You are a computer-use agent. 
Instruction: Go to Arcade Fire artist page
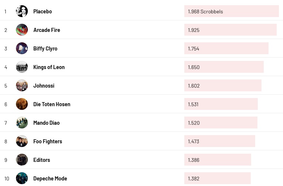pos(47,30)
